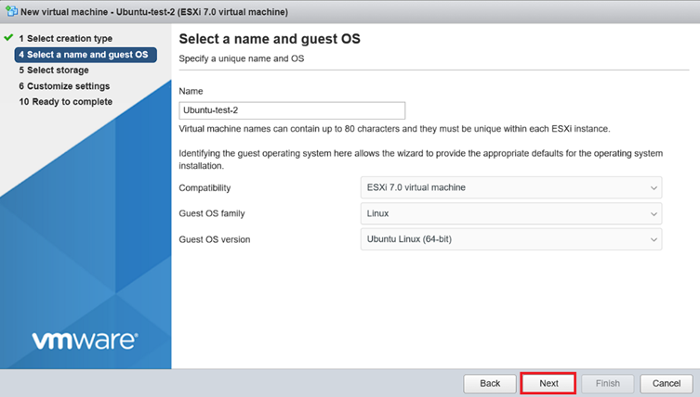Click the Next button
Image resolution: width=700 pixels, height=397 pixels.
coord(548,383)
